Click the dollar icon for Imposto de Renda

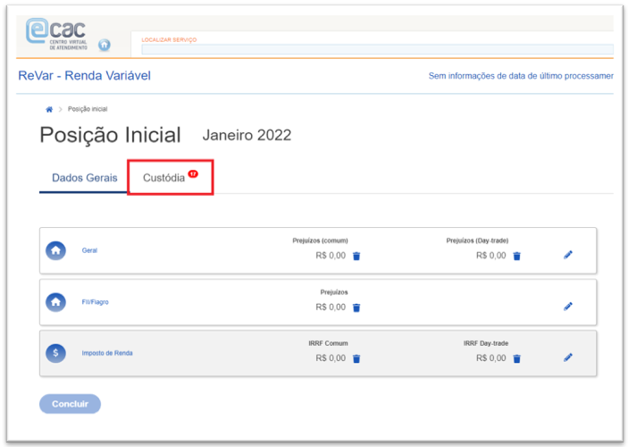[x=55, y=353]
